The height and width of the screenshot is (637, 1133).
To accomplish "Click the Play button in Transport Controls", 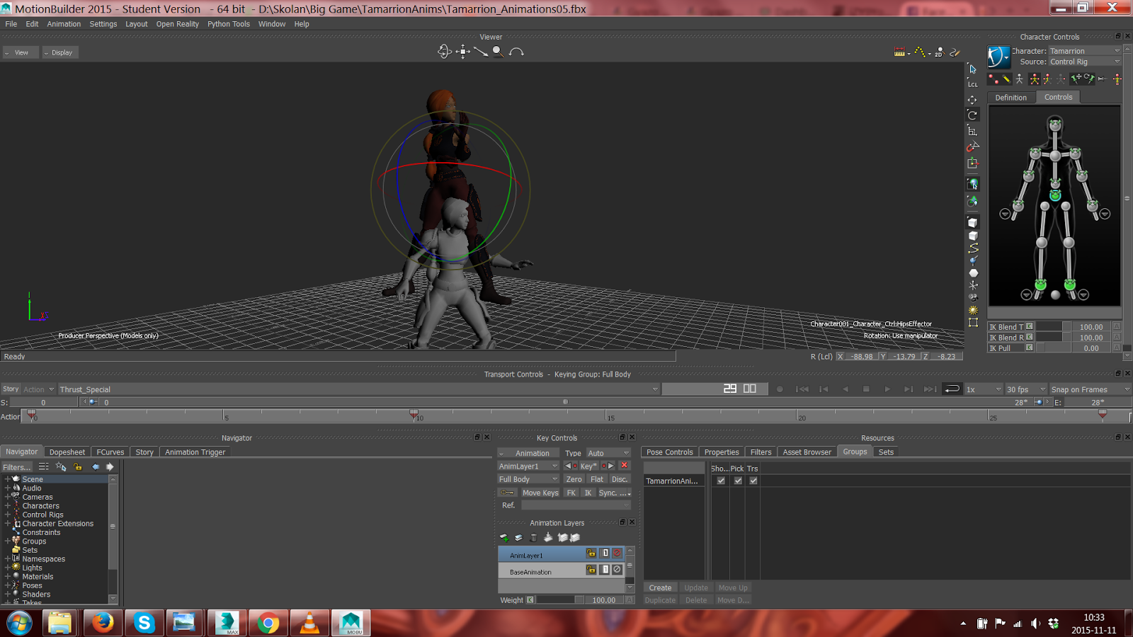I will [x=887, y=389].
